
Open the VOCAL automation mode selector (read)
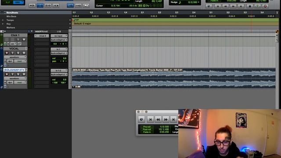(20, 61)
